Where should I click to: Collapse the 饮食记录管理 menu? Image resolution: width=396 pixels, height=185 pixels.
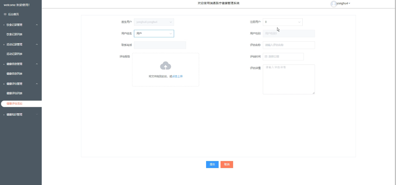click(x=21, y=25)
